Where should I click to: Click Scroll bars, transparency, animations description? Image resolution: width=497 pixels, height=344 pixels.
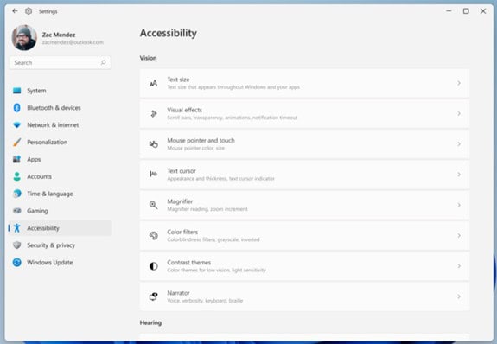pos(233,118)
